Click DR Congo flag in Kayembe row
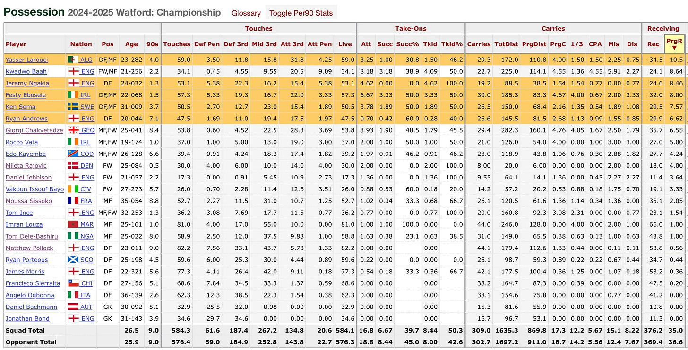Viewport: 688px width, 350px height. (74, 154)
